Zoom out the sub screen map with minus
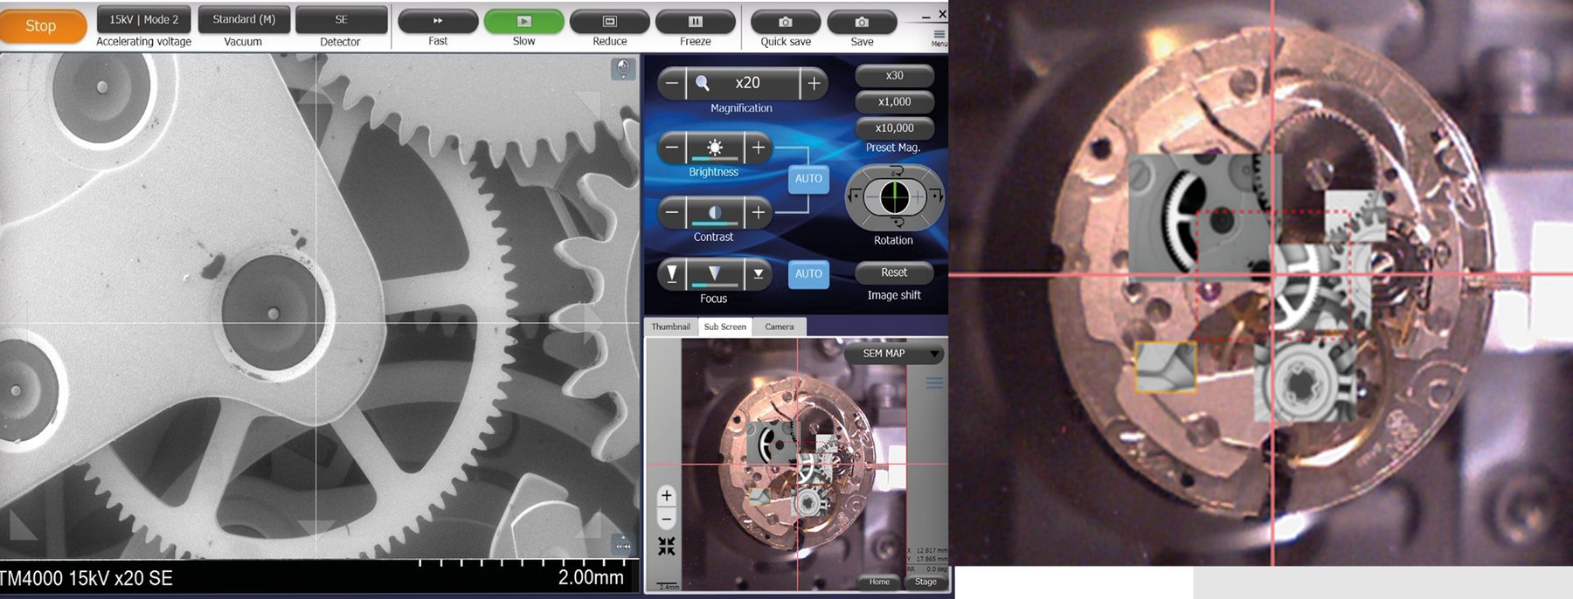1573x599 pixels. coord(667,519)
